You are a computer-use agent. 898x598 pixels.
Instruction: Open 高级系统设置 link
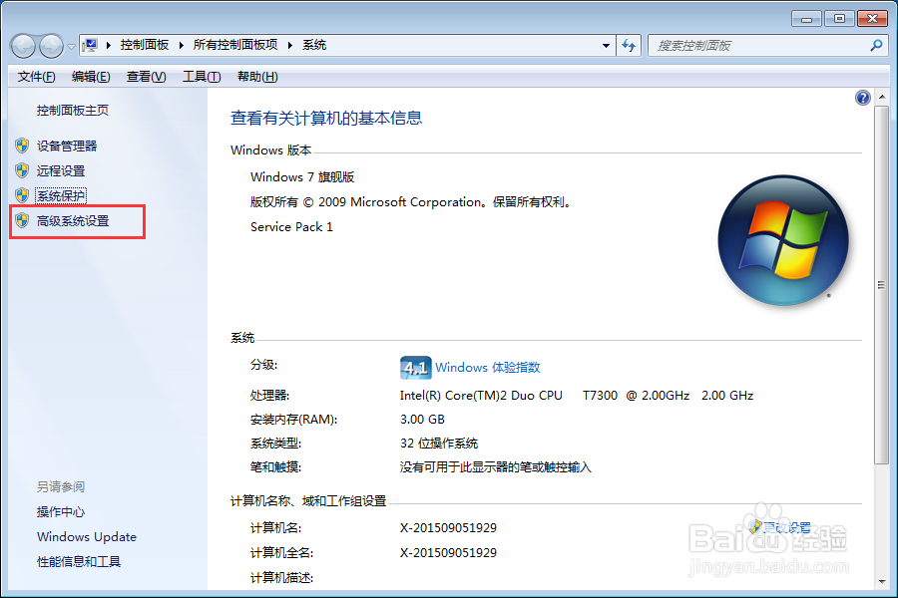pyautogui.click(x=73, y=221)
